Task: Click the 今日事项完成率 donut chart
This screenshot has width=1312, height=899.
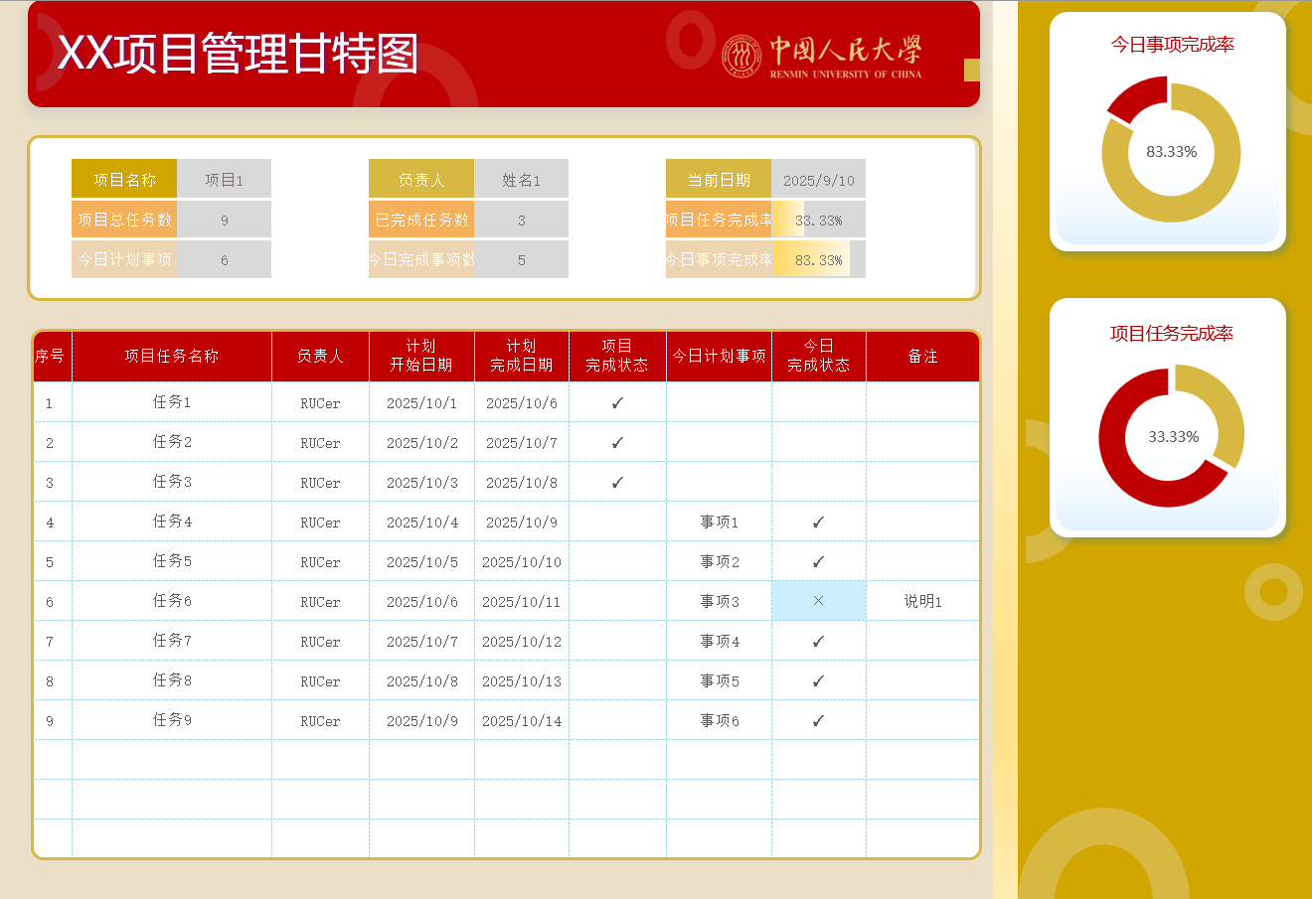Action: click(1171, 150)
